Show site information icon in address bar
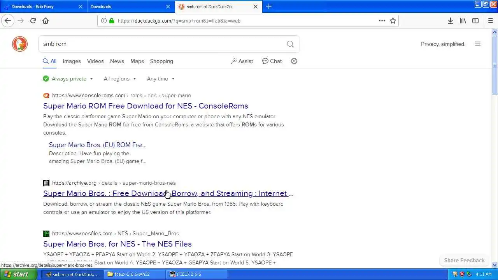The width and height of the screenshot is (498, 280). click(103, 21)
